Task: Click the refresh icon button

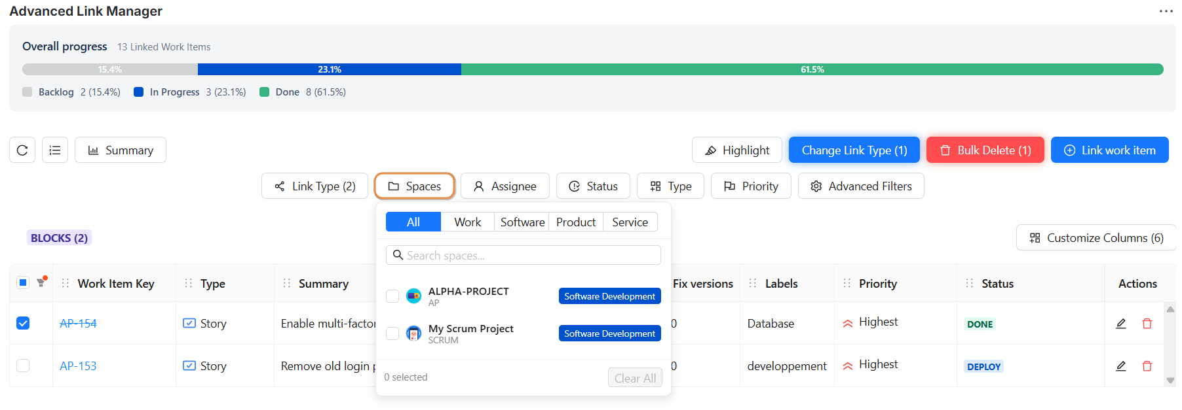Action: (22, 150)
